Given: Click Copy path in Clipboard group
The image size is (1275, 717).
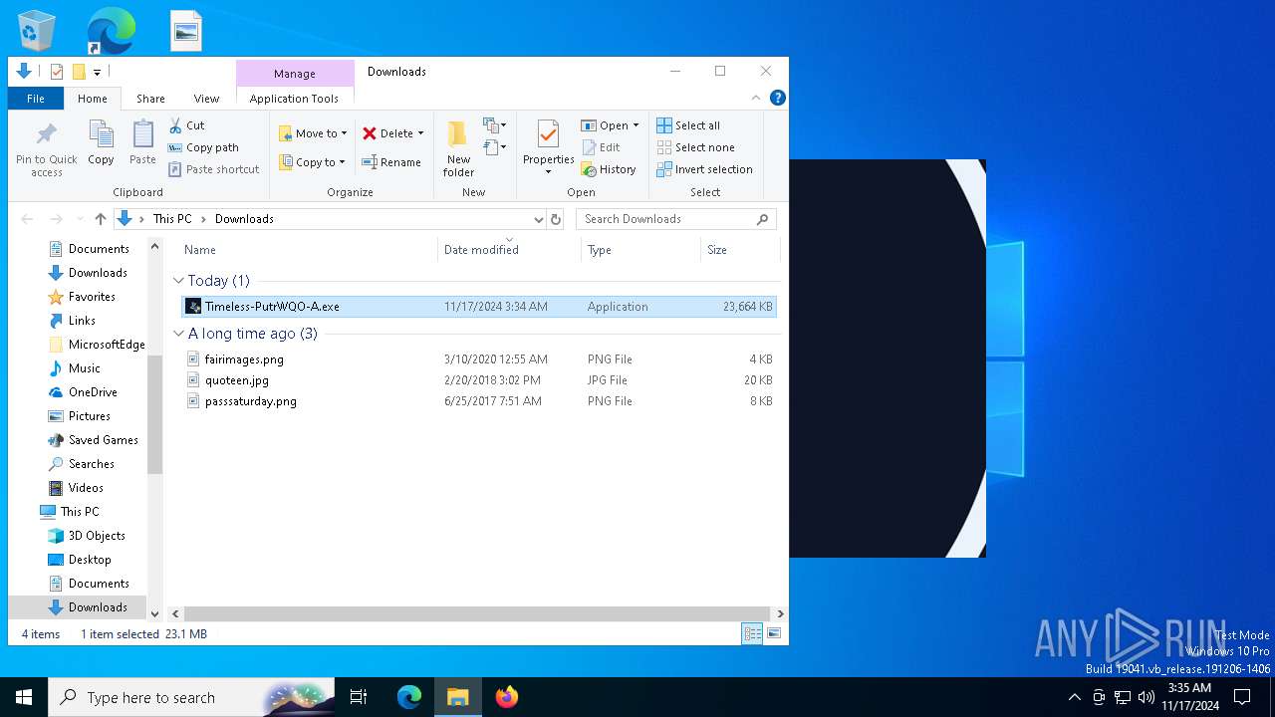Looking at the screenshot, I should point(203,147).
